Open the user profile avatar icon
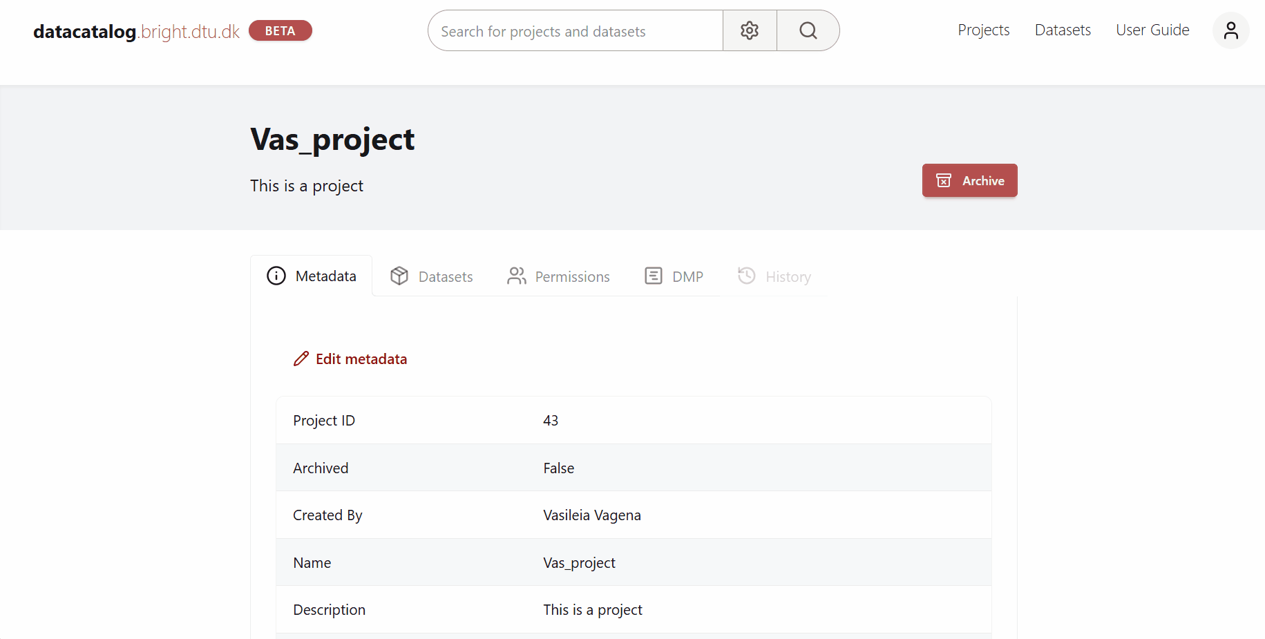This screenshot has width=1265, height=639. (x=1230, y=30)
